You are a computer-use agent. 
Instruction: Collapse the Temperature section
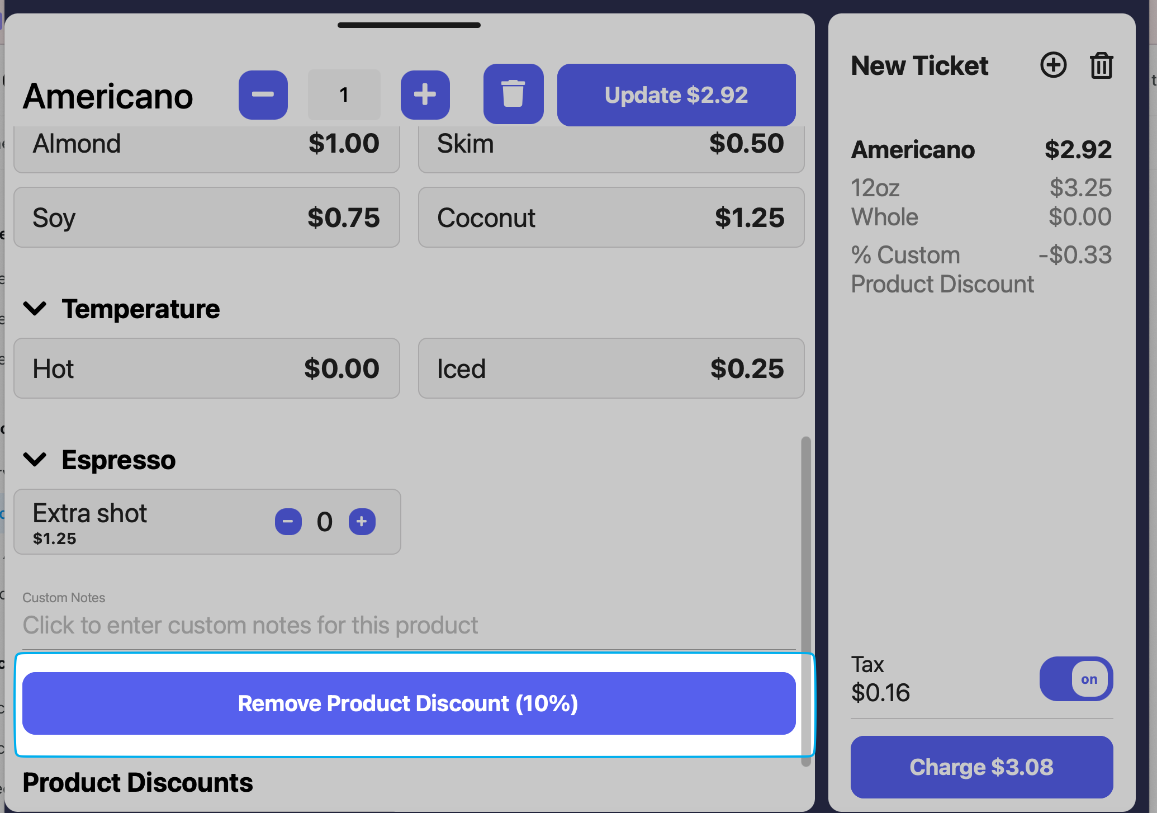[35, 309]
